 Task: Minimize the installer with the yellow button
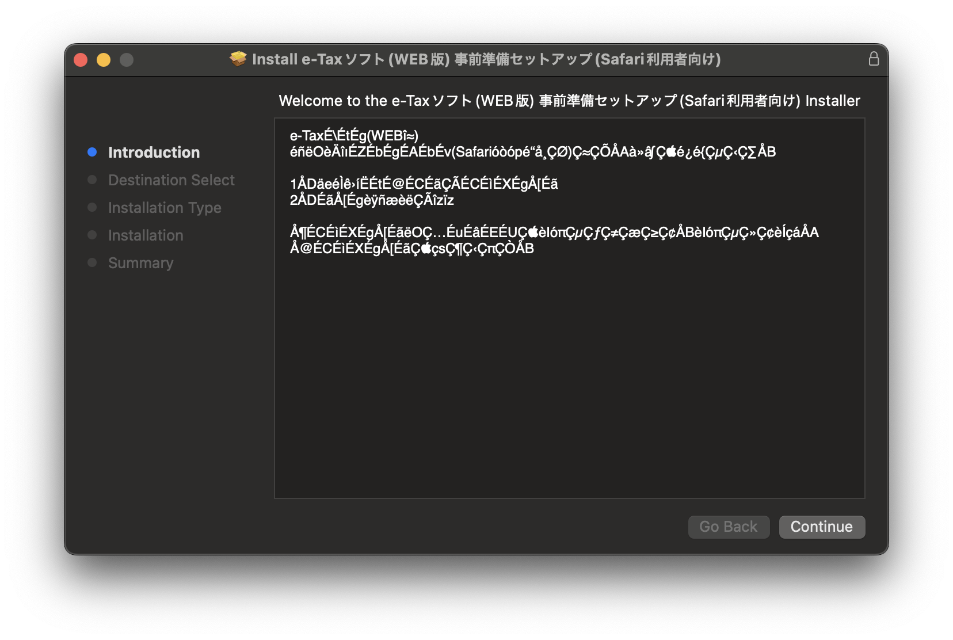[104, 60]
